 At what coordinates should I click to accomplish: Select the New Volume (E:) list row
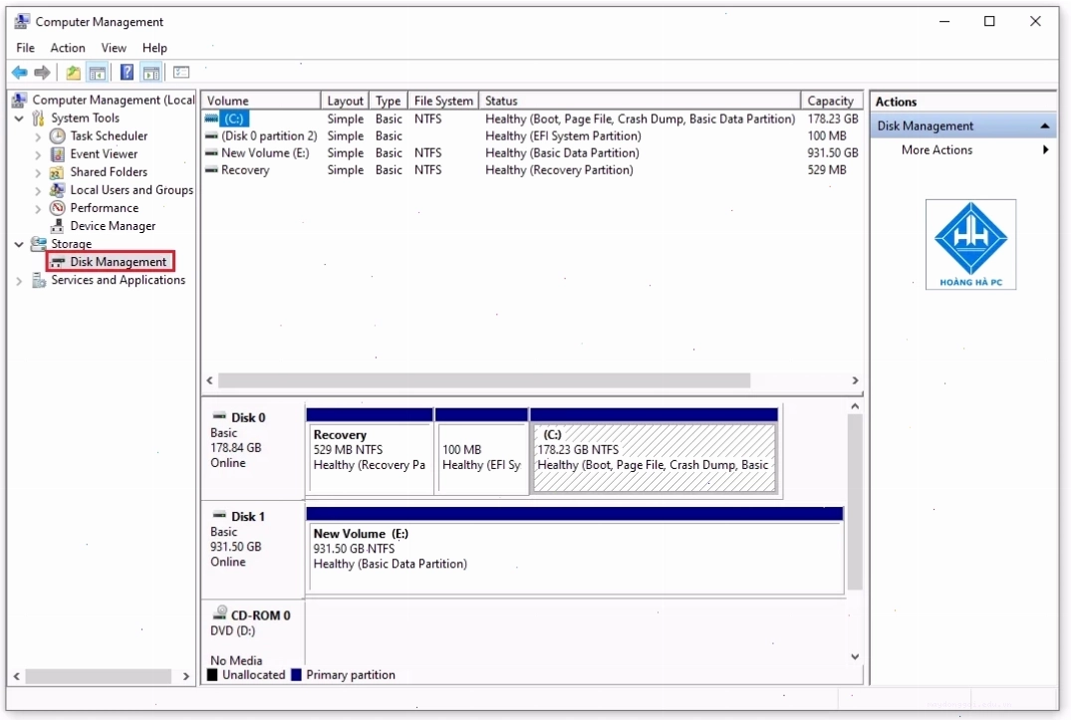532,153
